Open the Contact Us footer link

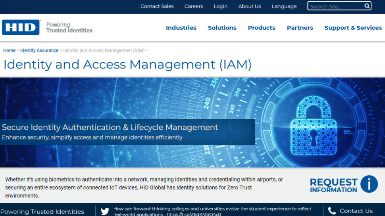point(356,211)
